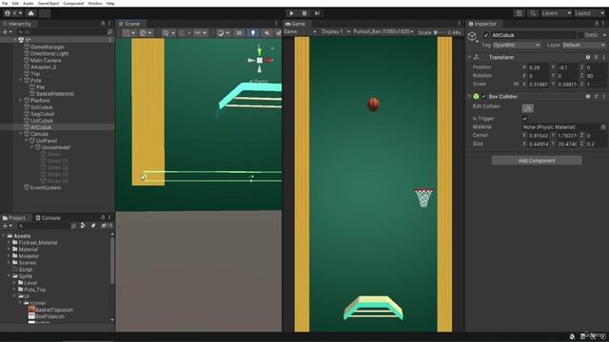Open the Portrait resolution dropdown
The height and width of the screenshot is (342, 609).
click(x=383, y=31)
